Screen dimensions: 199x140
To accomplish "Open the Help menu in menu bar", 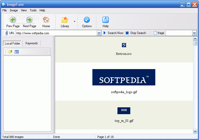I will point(42,10).
